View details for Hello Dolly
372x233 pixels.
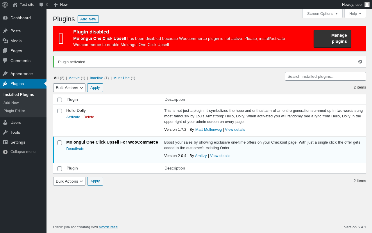tap(235, 130)
